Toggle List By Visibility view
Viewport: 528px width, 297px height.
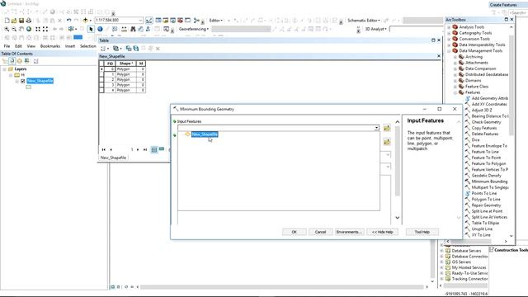pyautogui.click(x=20, y=61)
